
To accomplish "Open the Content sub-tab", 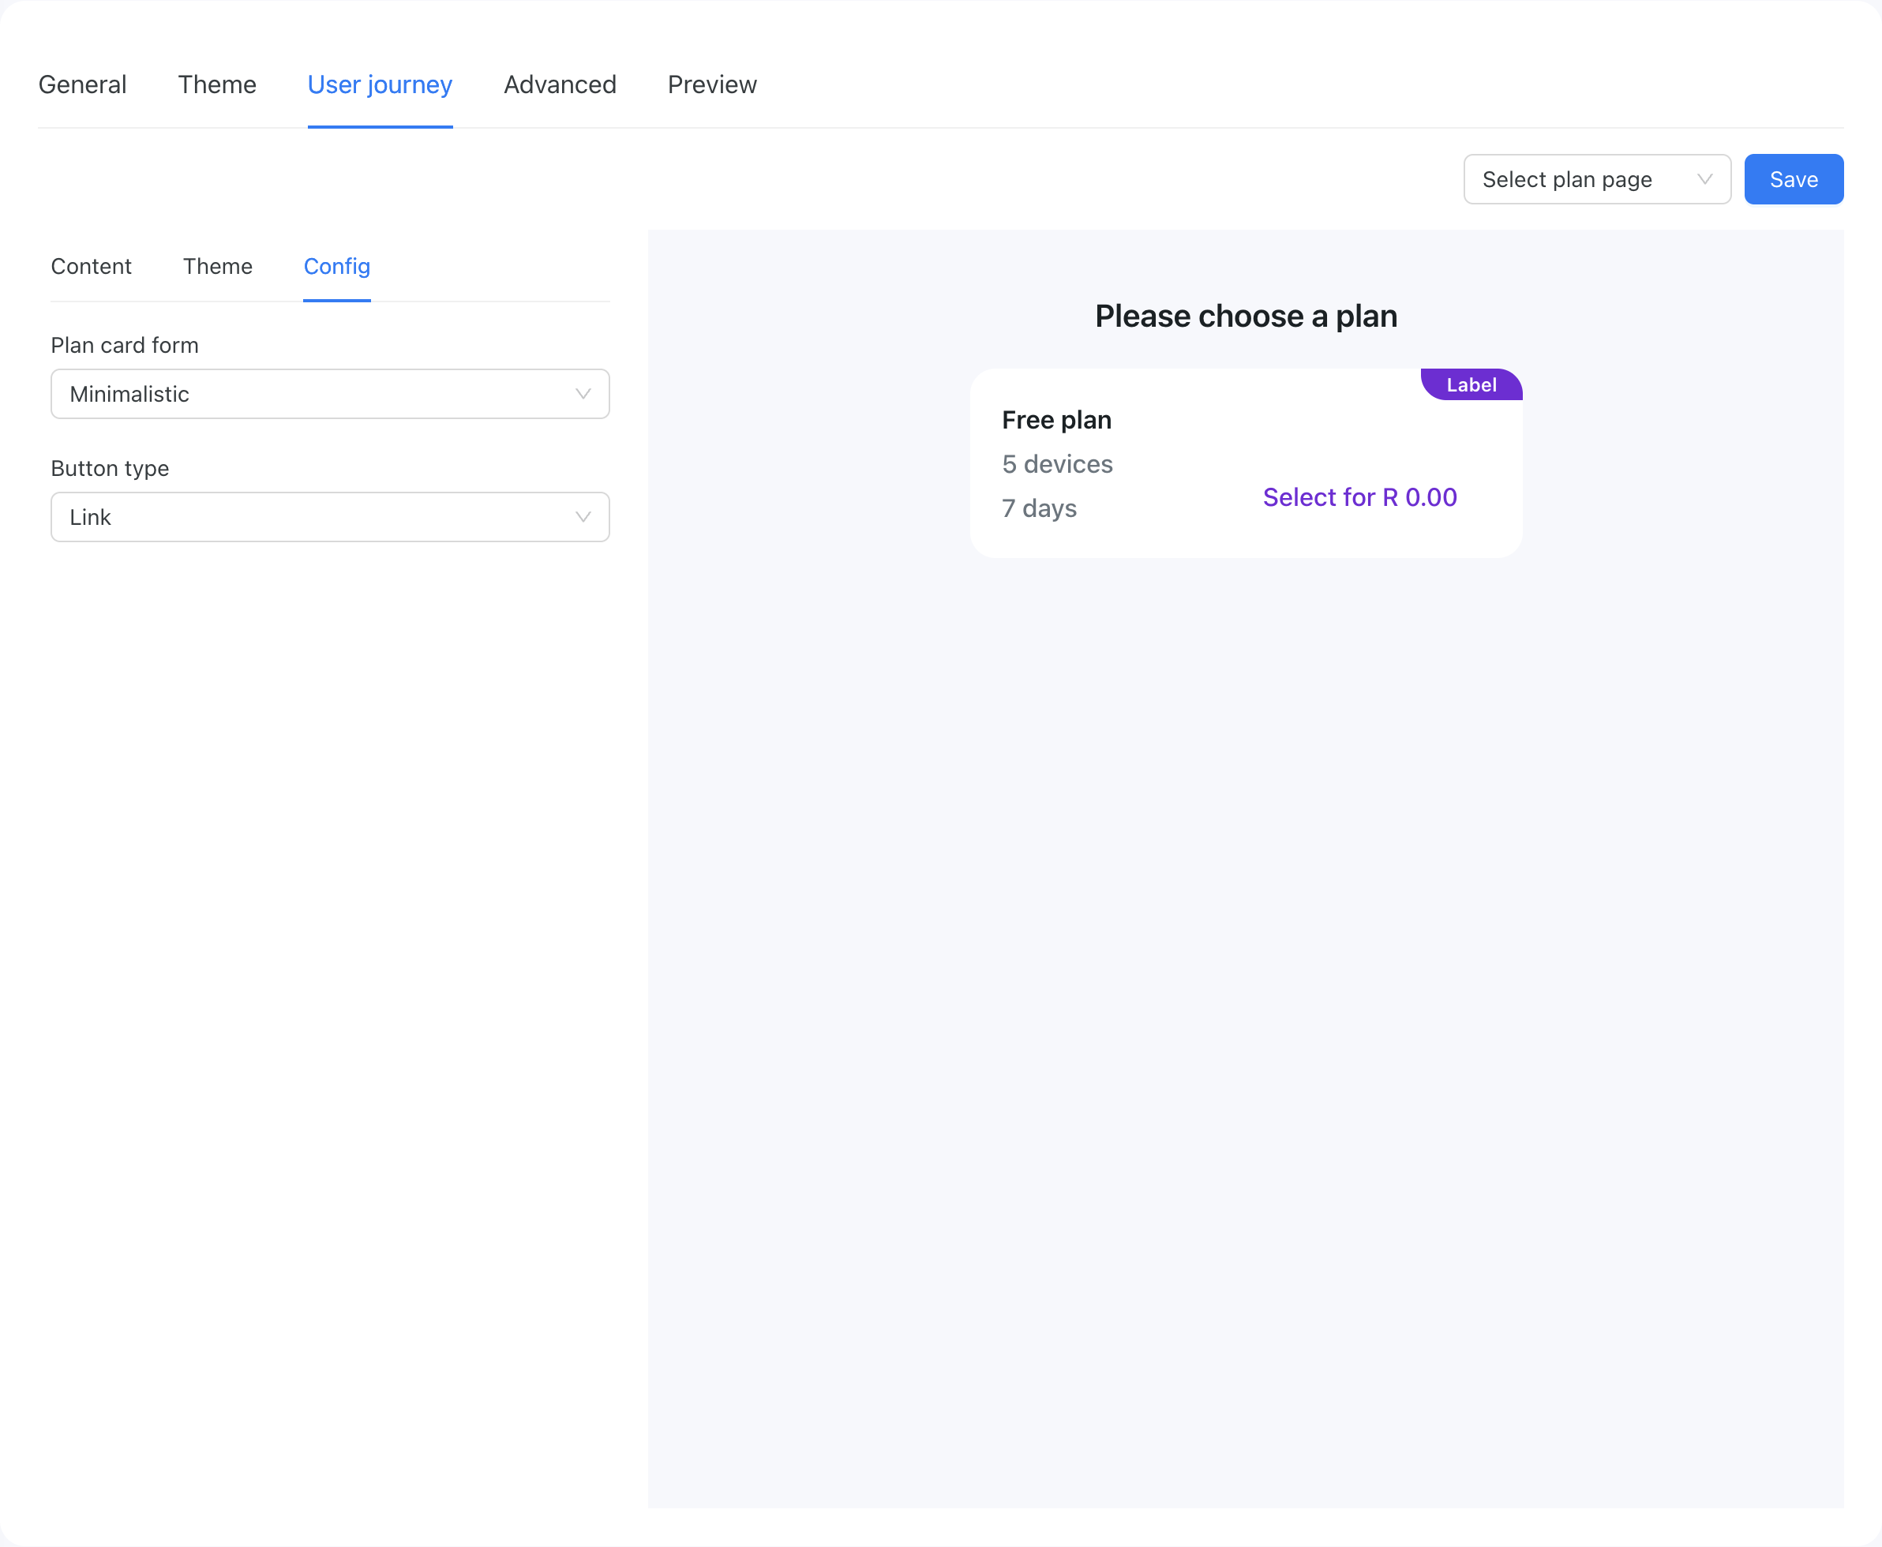I will point(91,267).
